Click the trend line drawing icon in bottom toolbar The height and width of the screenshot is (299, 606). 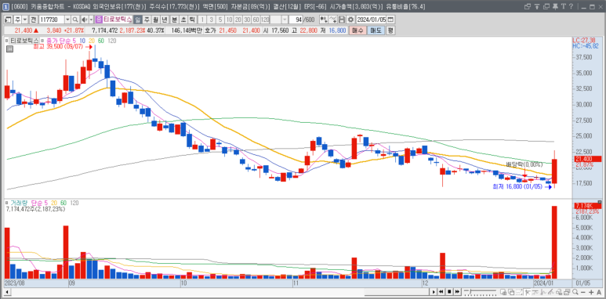point(551,292)
